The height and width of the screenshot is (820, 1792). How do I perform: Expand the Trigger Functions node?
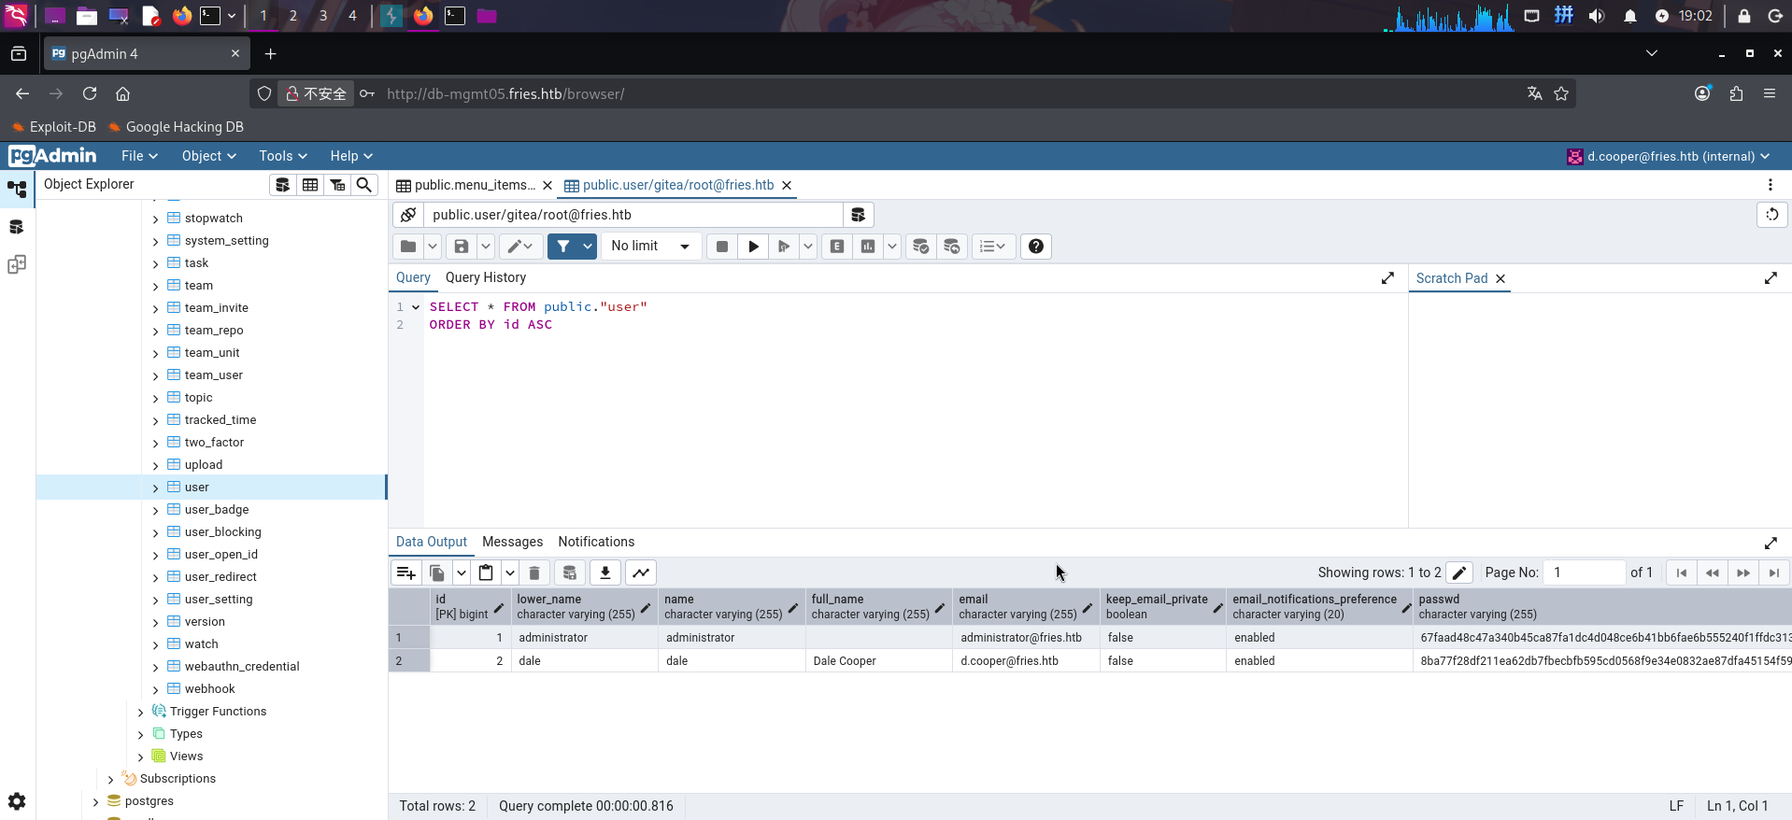tap(140, 713)
